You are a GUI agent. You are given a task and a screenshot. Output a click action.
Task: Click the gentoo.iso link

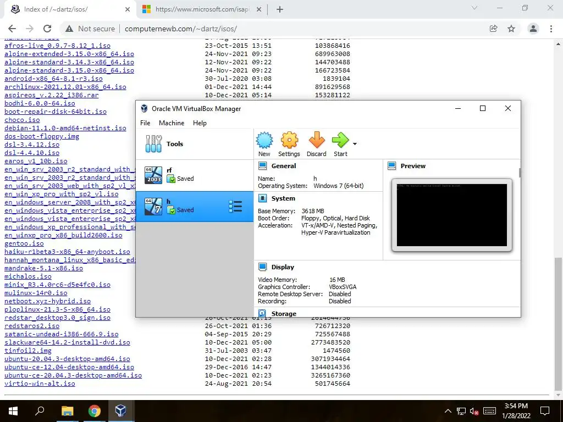24,243
